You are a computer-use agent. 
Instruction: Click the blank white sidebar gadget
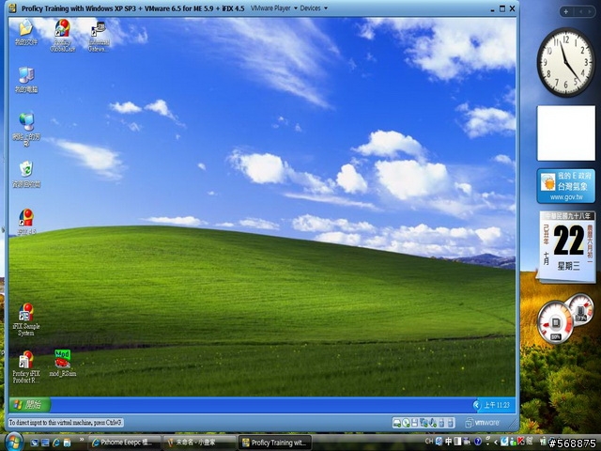click(x=566, y=133)
